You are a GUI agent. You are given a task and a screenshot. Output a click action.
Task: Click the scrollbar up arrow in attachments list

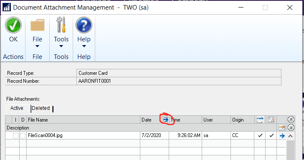point(291,136)
